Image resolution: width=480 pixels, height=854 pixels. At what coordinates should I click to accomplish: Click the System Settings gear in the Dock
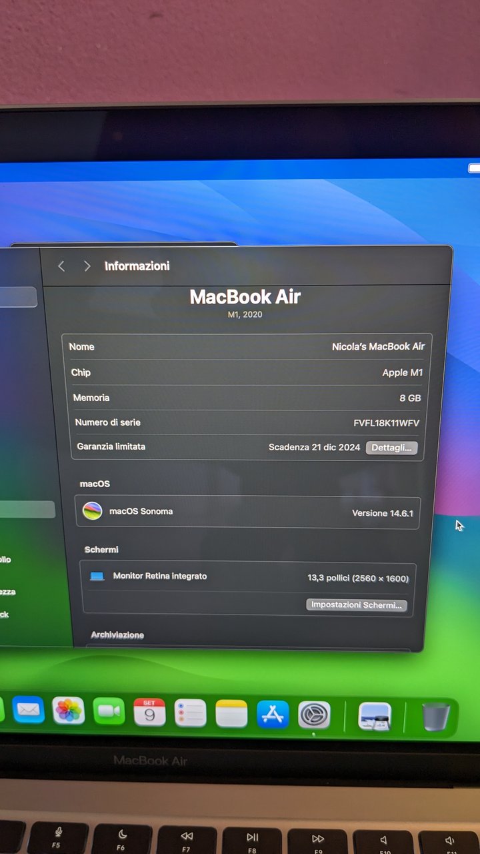point(313,715)
